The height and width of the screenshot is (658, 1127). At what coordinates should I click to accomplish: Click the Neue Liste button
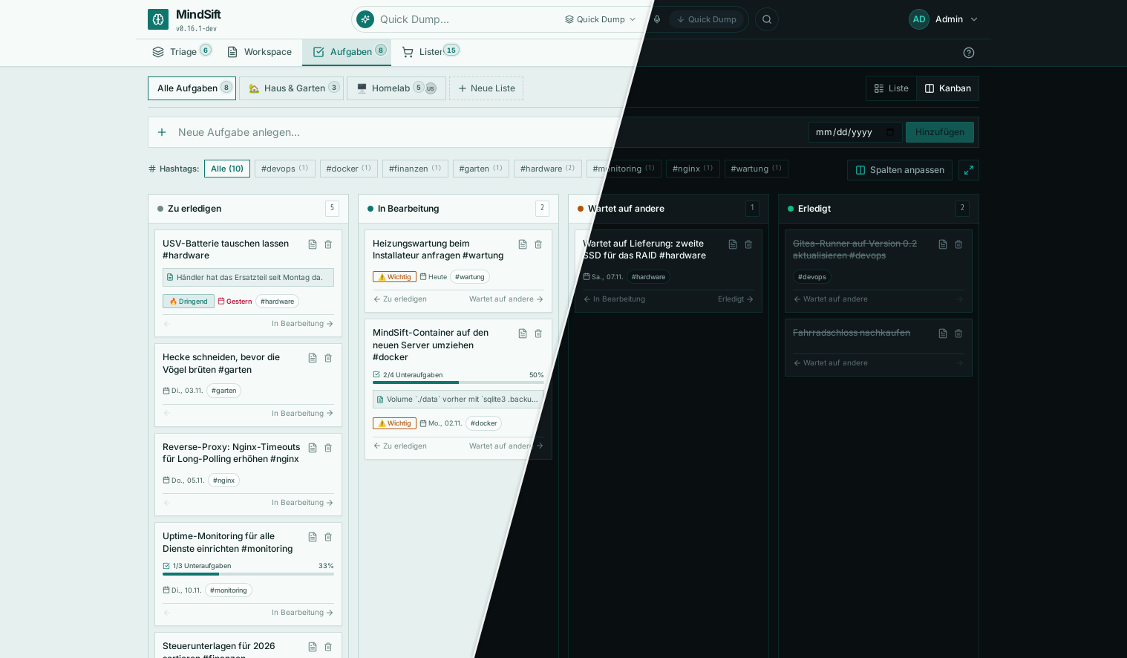(486, 88)
